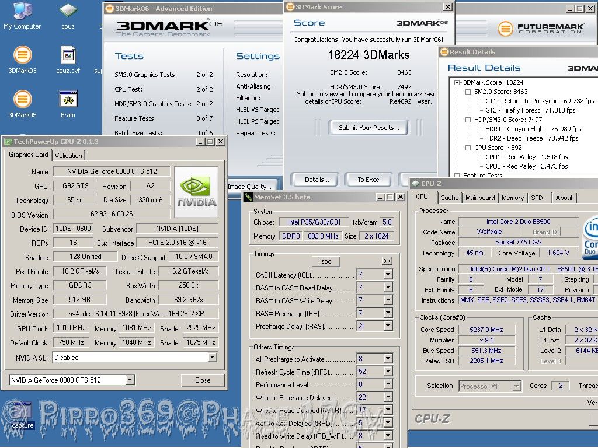Image resolution: width=598 pixels, height=448 pixels.
Task: Open the CPU-Z Cache tab
Action: [449, 198]
